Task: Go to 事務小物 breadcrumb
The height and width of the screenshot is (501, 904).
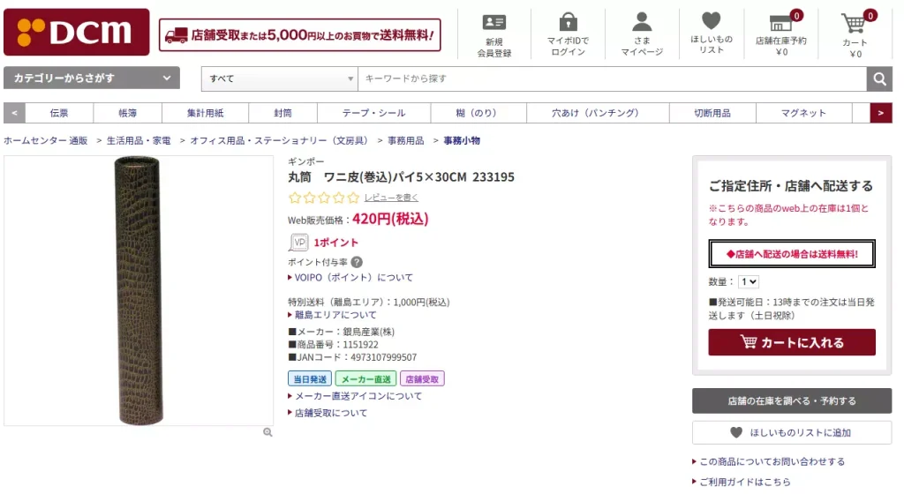Action: click(x=462, y=140)
